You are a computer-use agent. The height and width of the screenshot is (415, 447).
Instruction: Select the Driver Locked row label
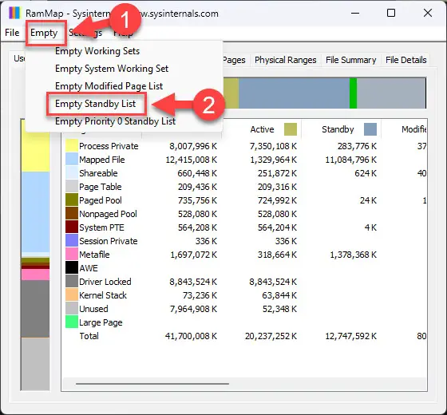click(105, 282)
